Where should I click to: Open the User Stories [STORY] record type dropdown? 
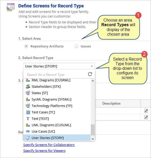59,66
